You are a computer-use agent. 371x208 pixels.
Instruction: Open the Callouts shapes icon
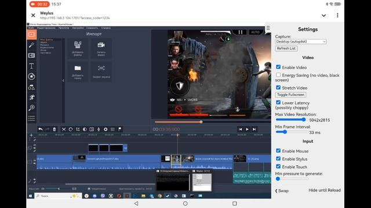click(x=31, y=87)
